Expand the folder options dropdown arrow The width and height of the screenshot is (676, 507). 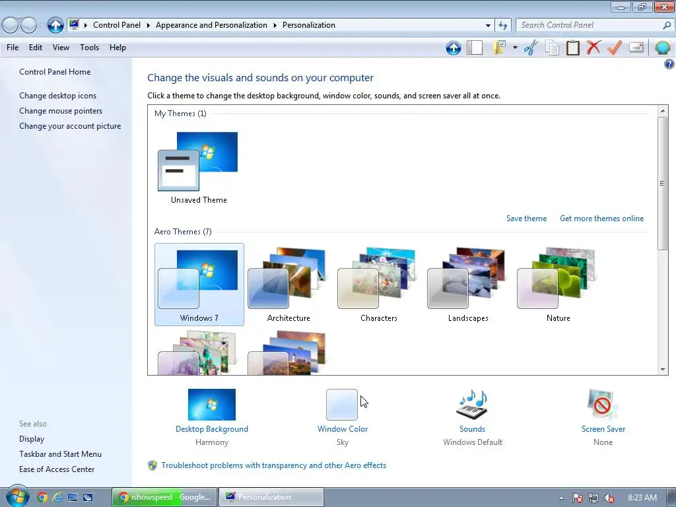click(x=515, y=48)
